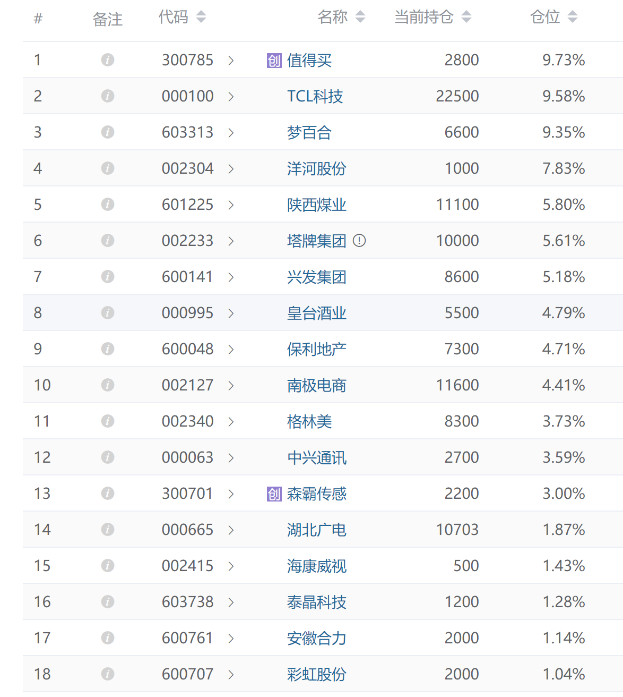Expand the chevron next to code 002127

point(231,385)
